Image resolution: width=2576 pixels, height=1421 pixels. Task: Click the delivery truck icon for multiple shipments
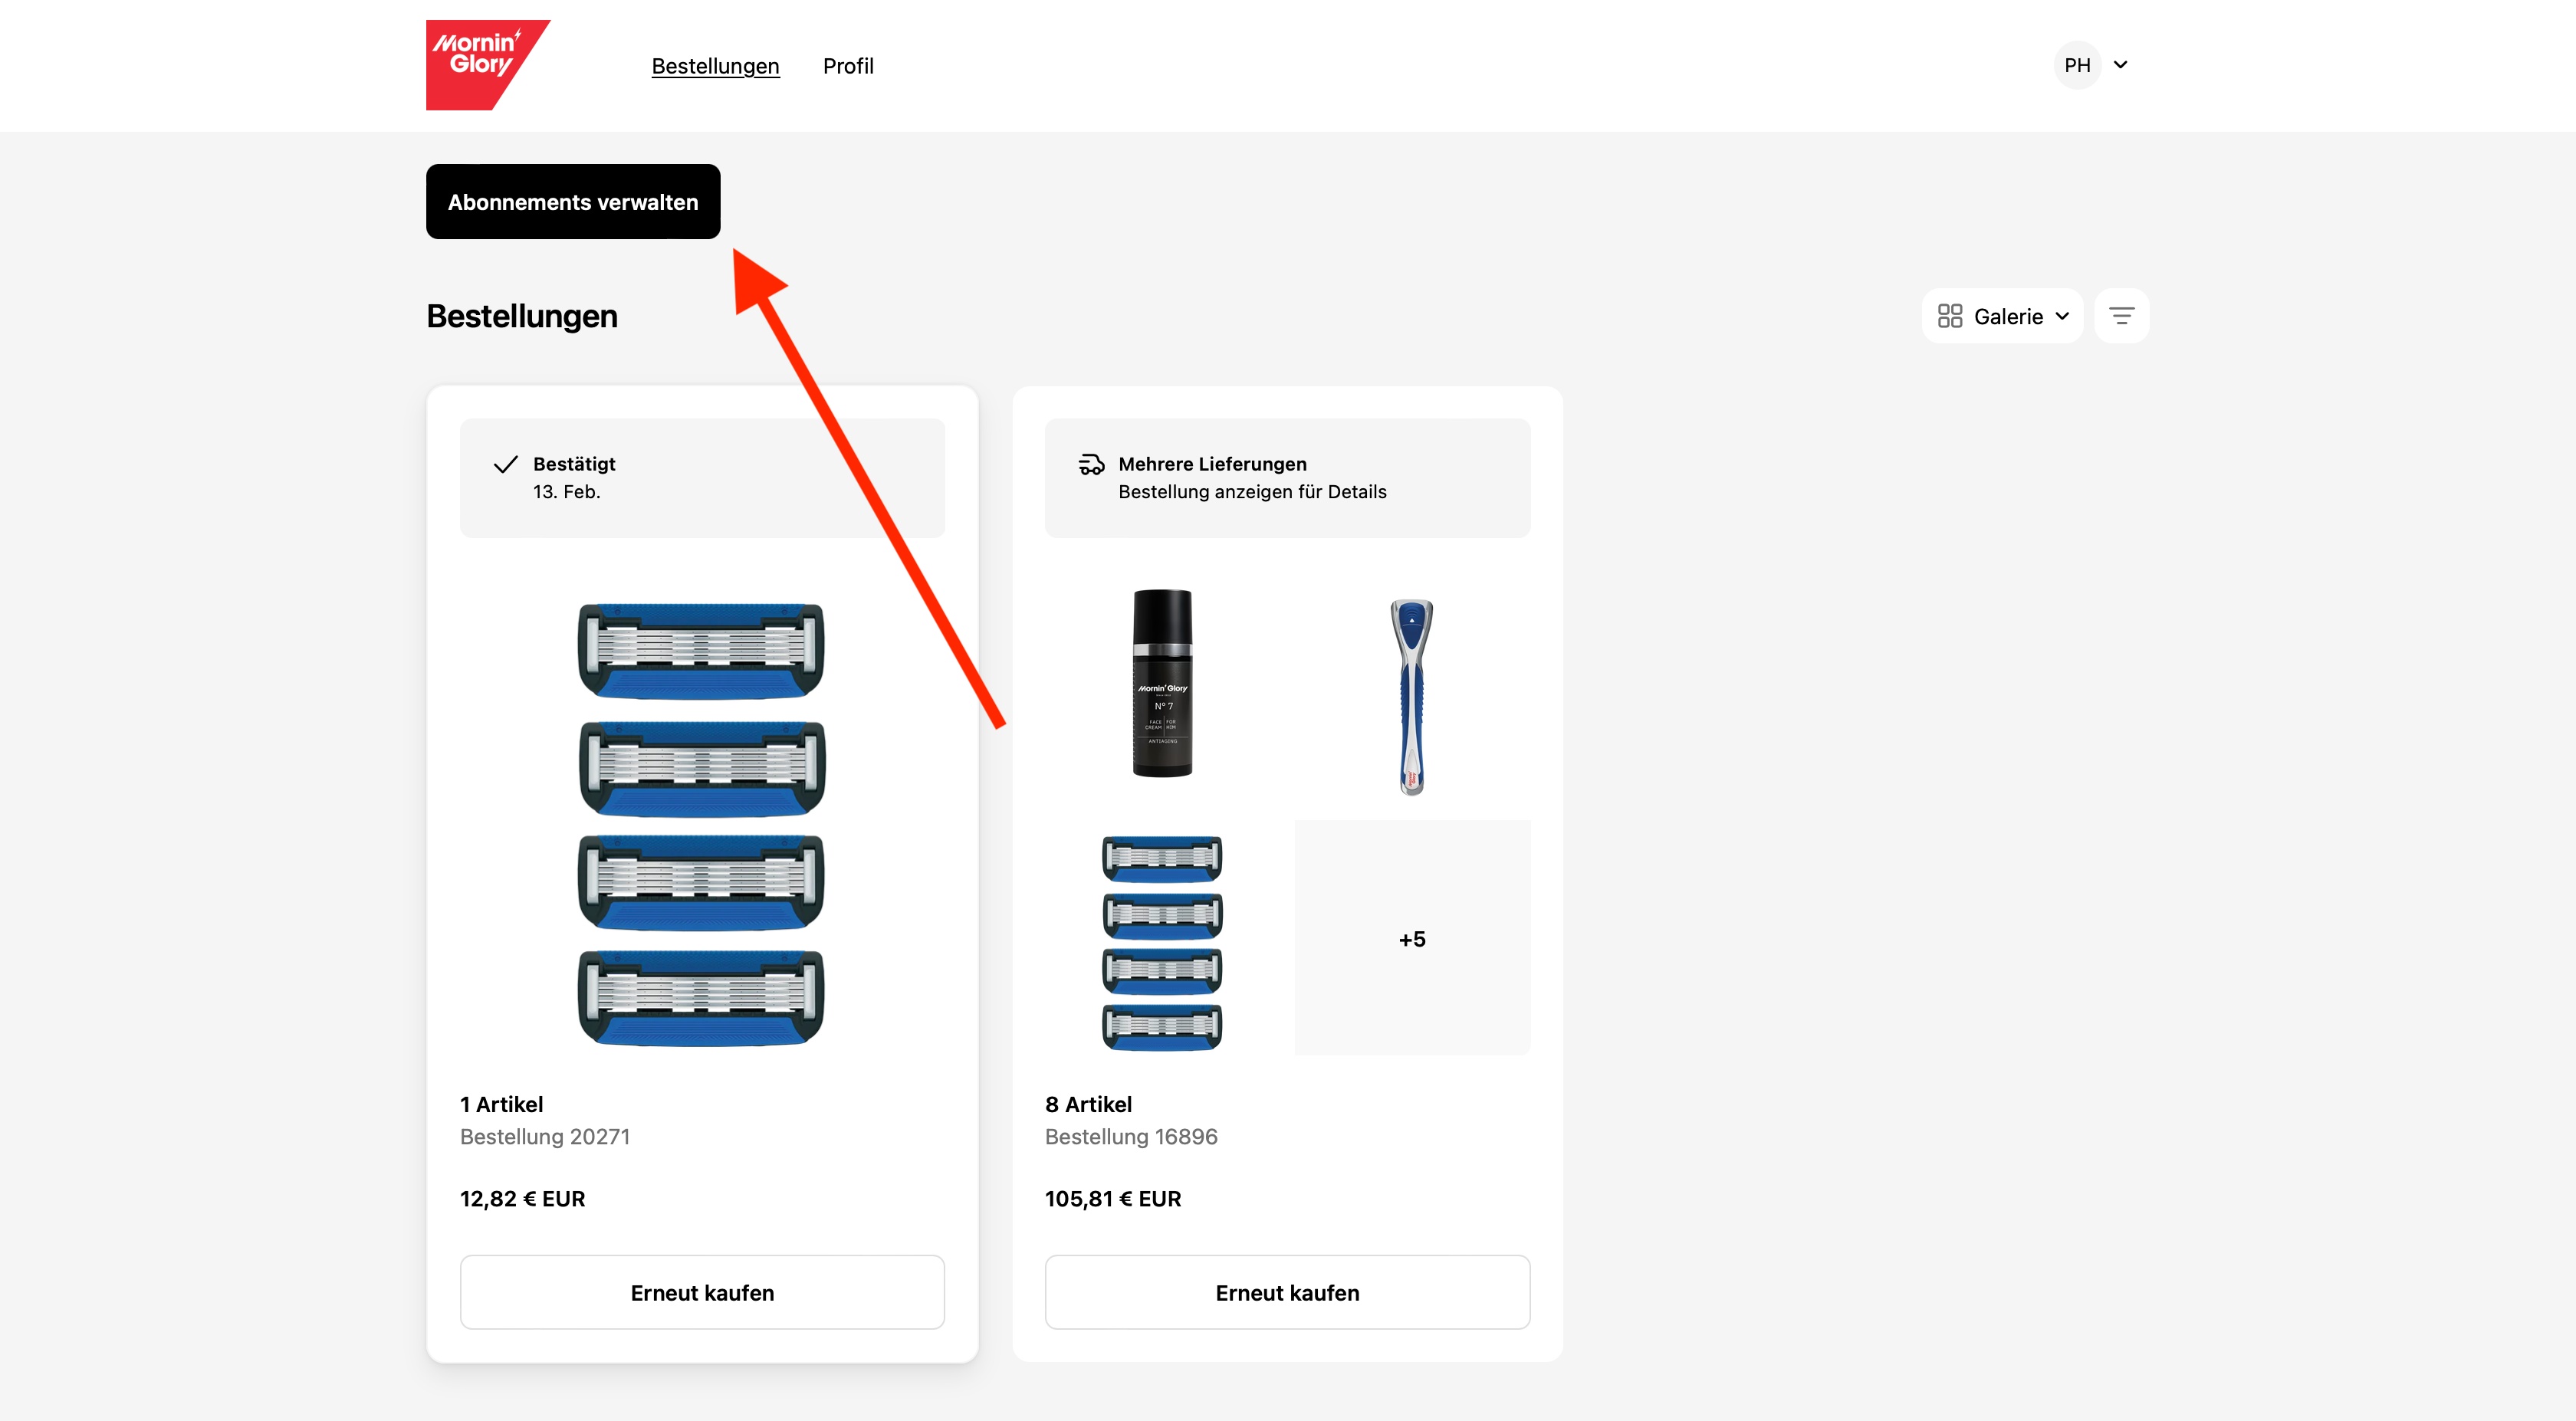(x=1091, y=464)
